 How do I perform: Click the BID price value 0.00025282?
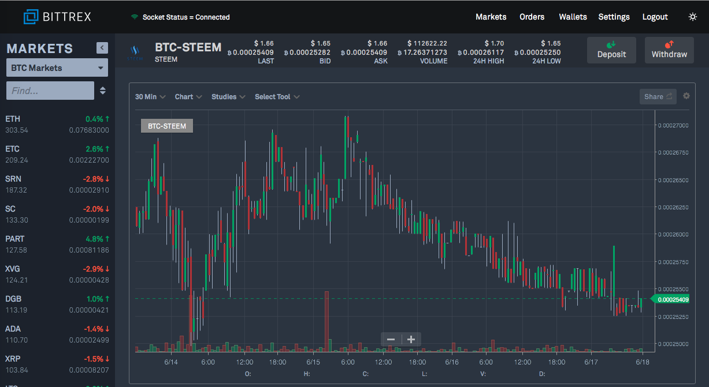pyautogui.click(x=307, y=52)
